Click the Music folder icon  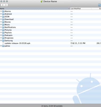tap(3, 25)
